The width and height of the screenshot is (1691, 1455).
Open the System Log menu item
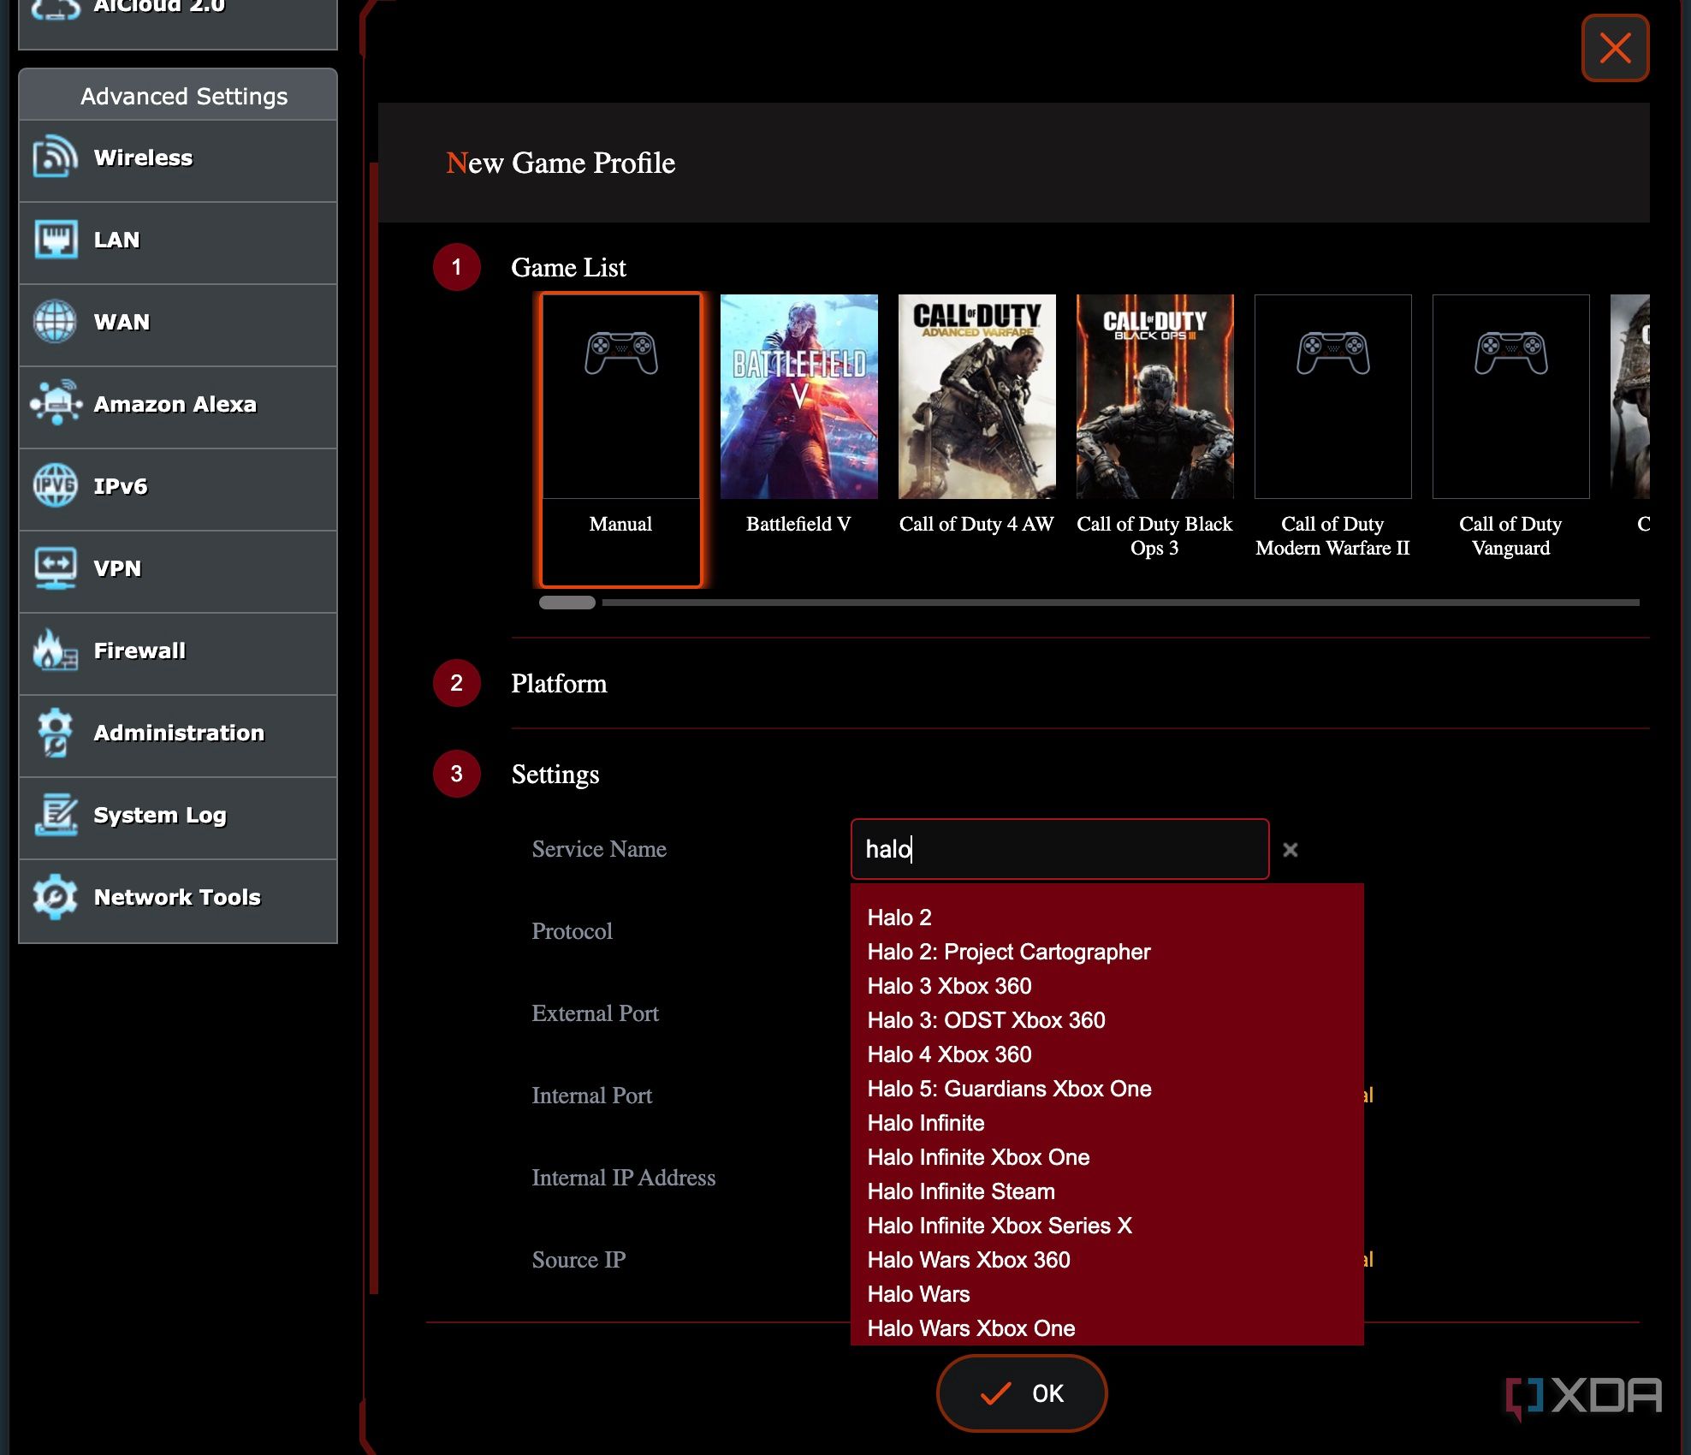pos(160,815)
